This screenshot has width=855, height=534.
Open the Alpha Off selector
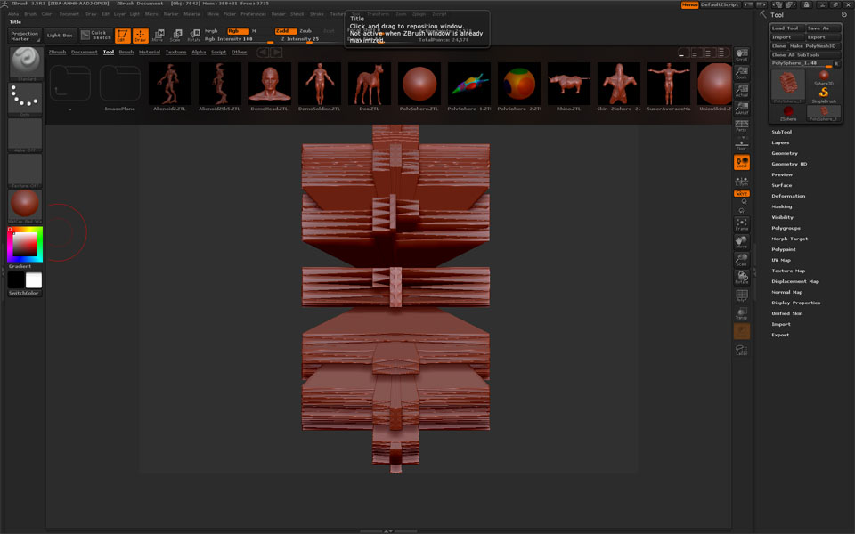pos(25,135)
